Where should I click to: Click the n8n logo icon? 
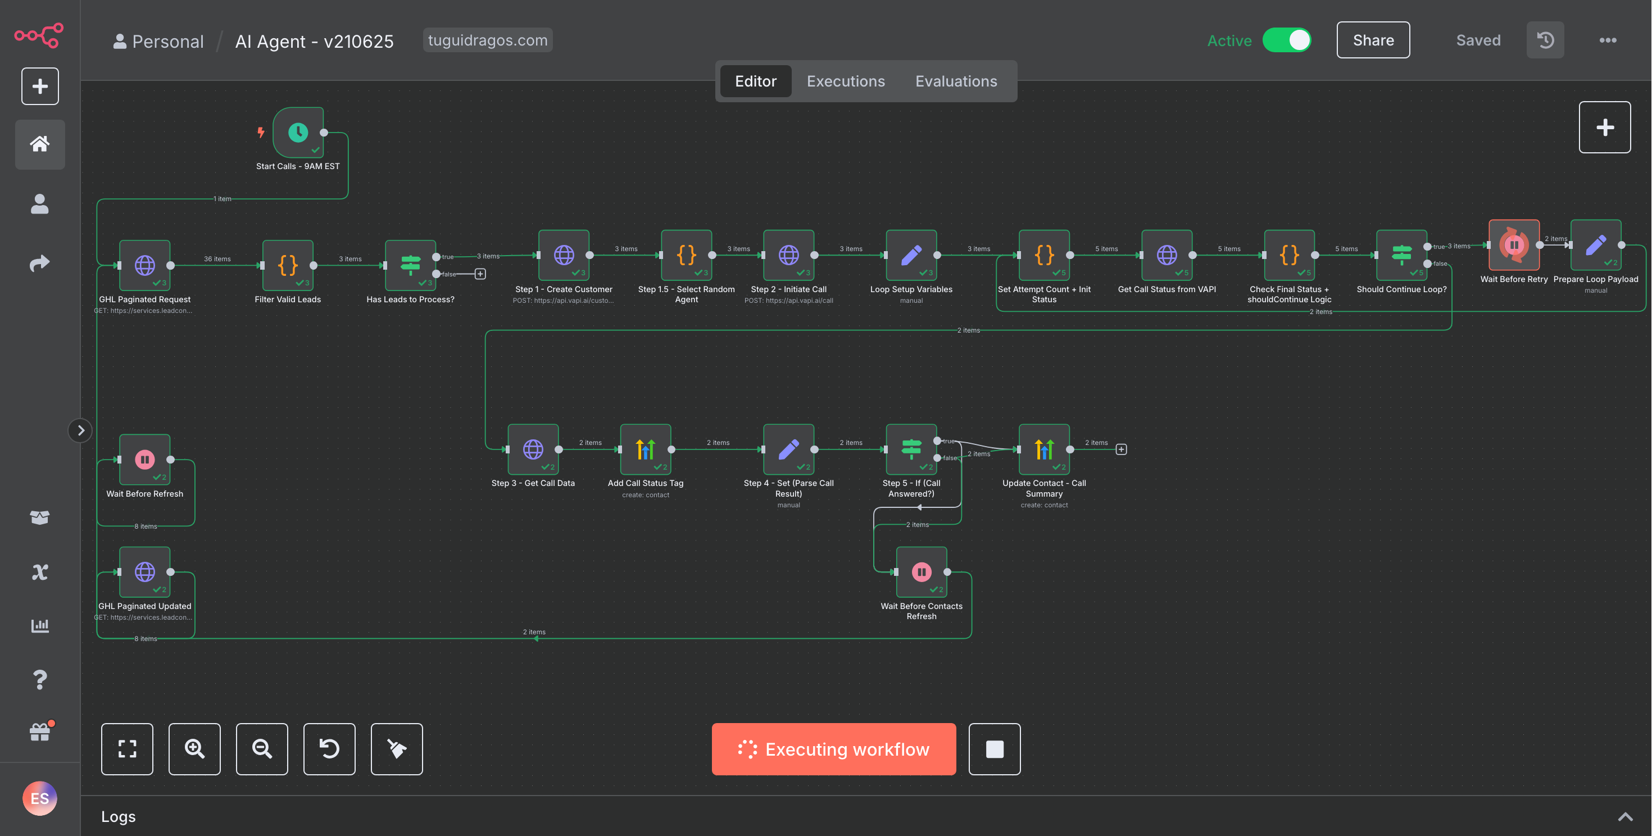point(39,35)
